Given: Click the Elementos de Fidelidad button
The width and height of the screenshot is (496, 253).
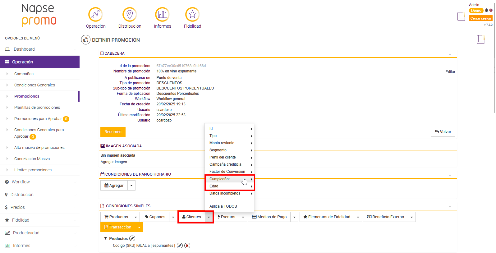Looking at the screenshot, I should [327, 217].
